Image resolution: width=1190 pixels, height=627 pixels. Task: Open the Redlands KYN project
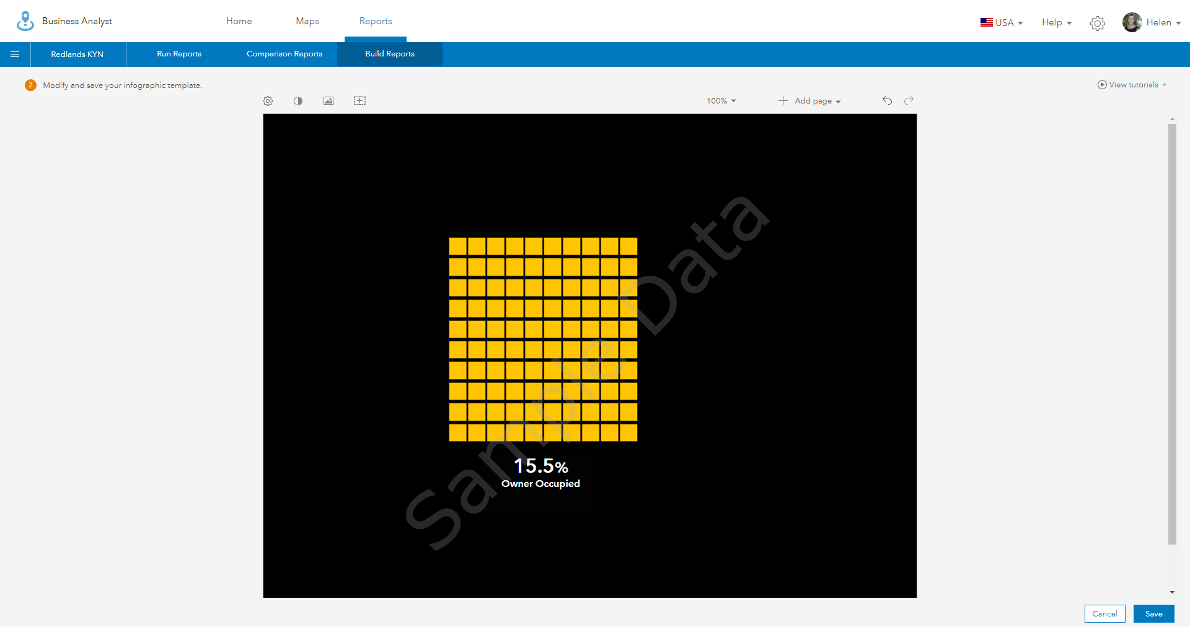(x=77, y=55)
